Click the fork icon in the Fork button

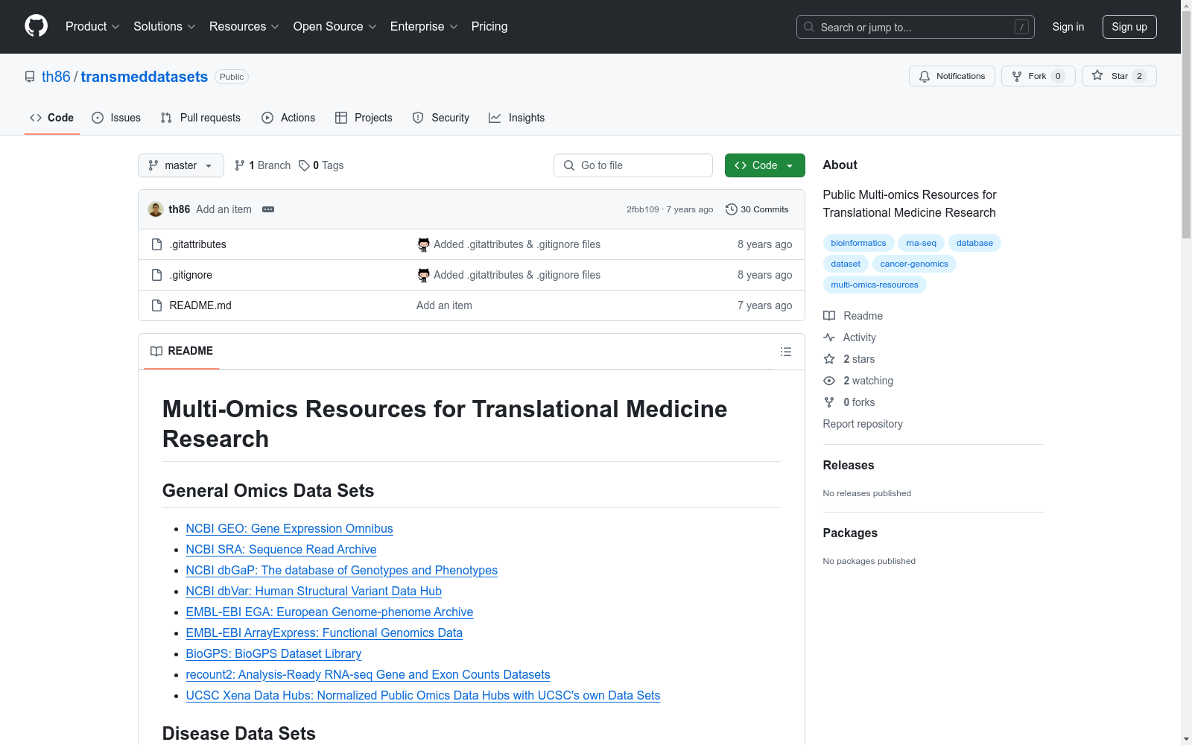click(1017, 76)
